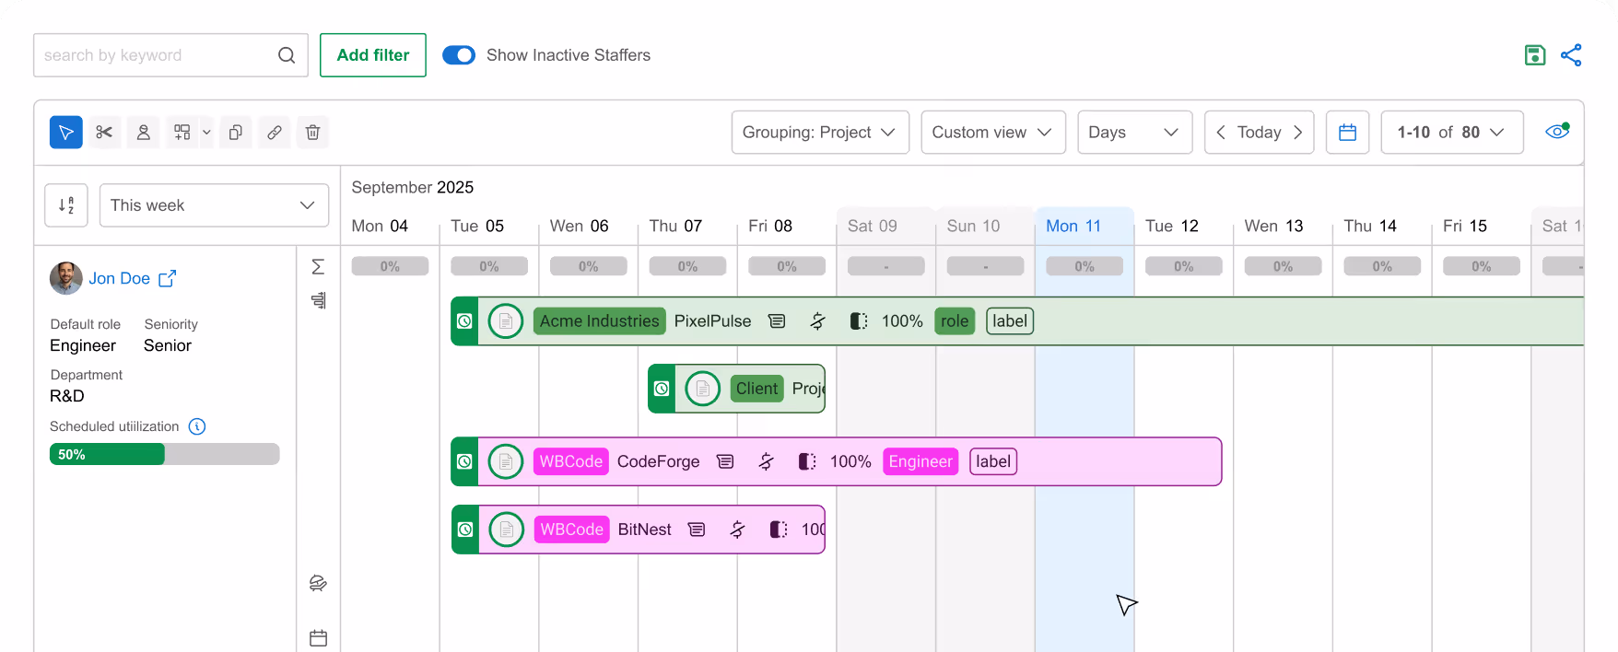1618x652 pixels.
Task: Click the WBCode tag on BitNest
Action: tap(571, 530)
